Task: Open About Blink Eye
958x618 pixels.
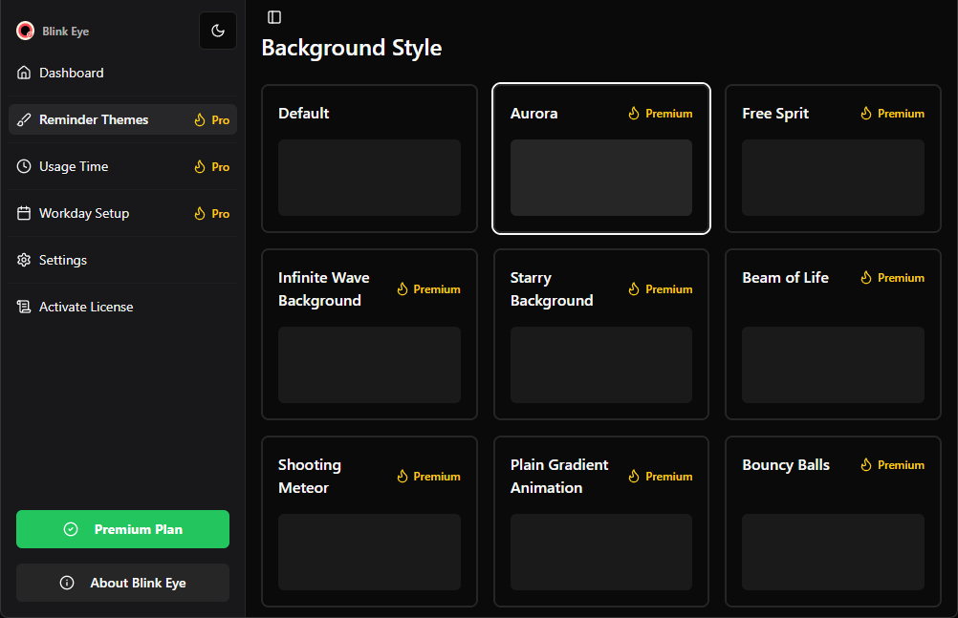Action: 122,583
